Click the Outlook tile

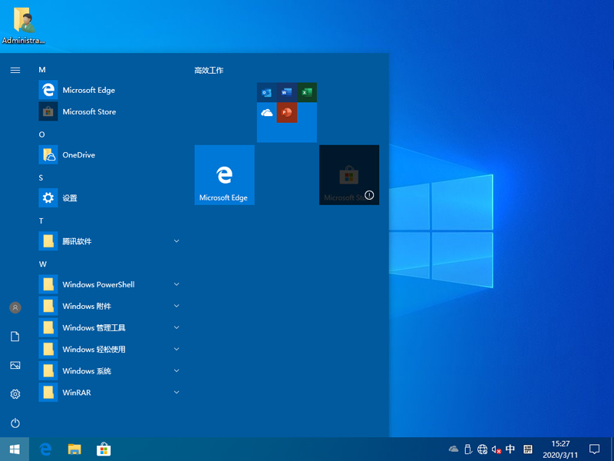266,91
